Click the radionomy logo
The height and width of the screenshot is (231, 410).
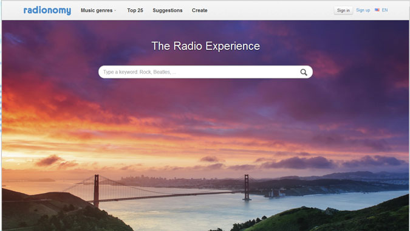coord(47,10)
